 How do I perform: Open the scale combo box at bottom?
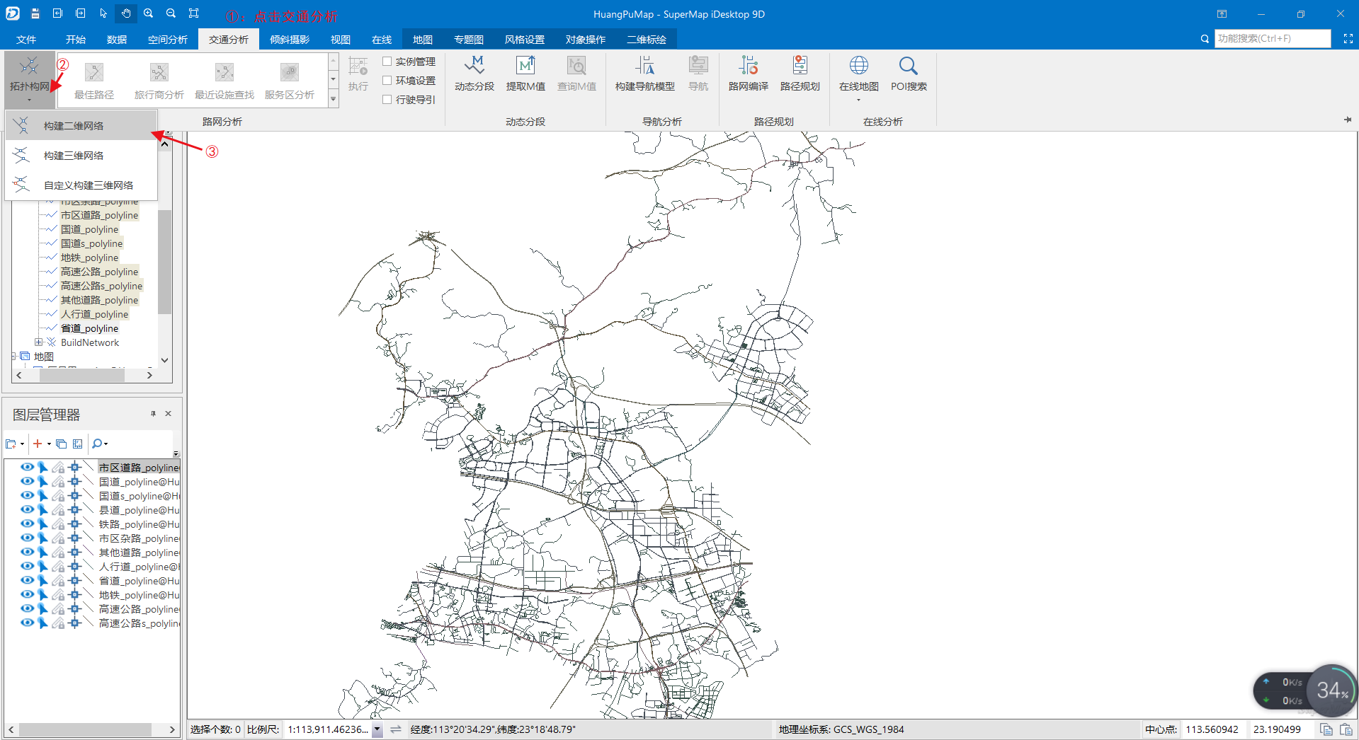376,729
